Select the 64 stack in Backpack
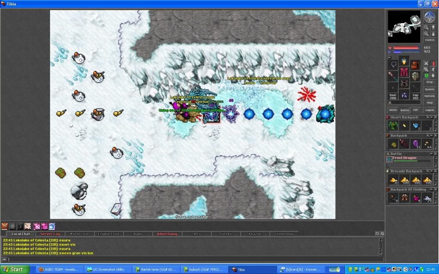Screen dimensions: 439x274 click(x=427, y=144)
